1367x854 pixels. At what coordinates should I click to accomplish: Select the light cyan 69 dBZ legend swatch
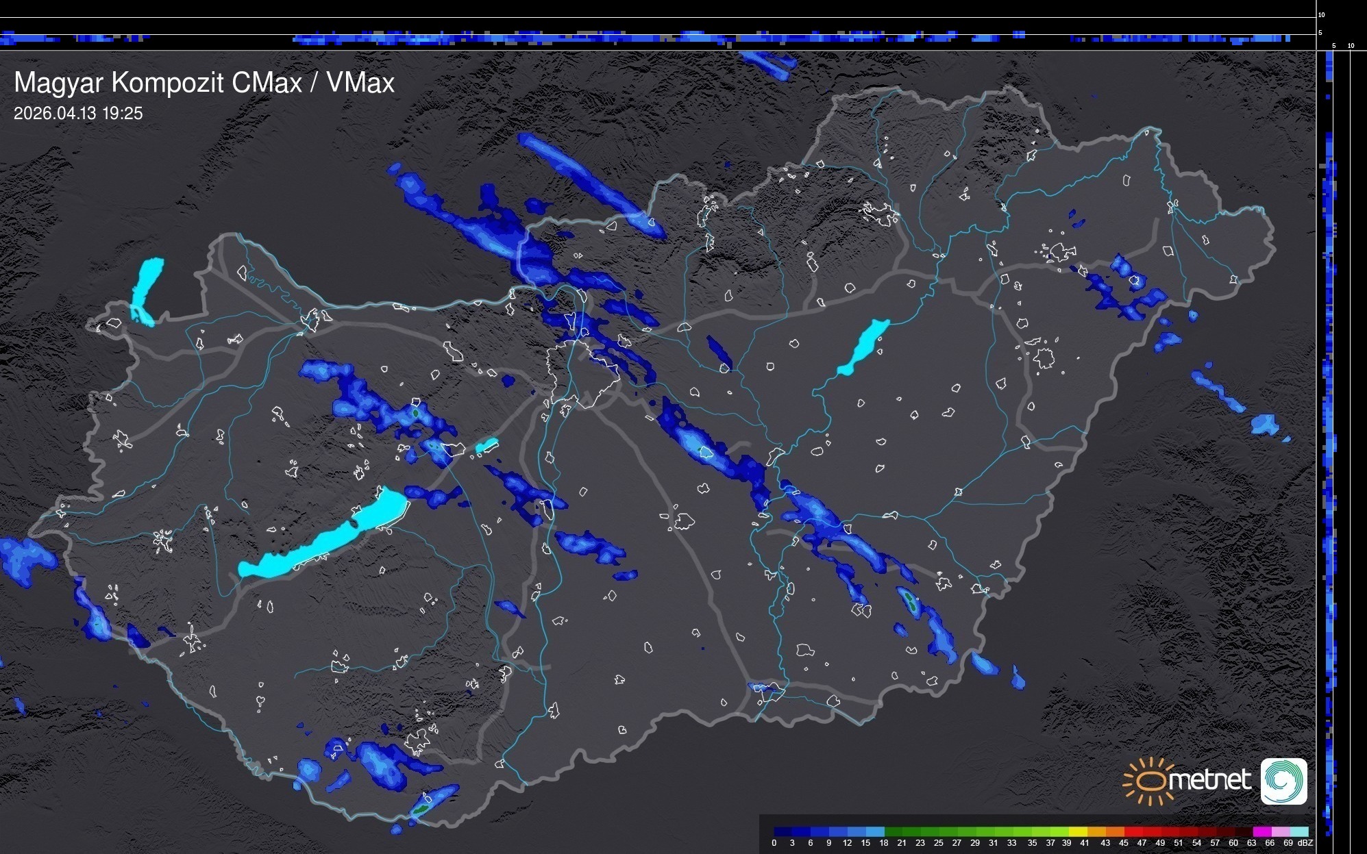coord(1299,831)
